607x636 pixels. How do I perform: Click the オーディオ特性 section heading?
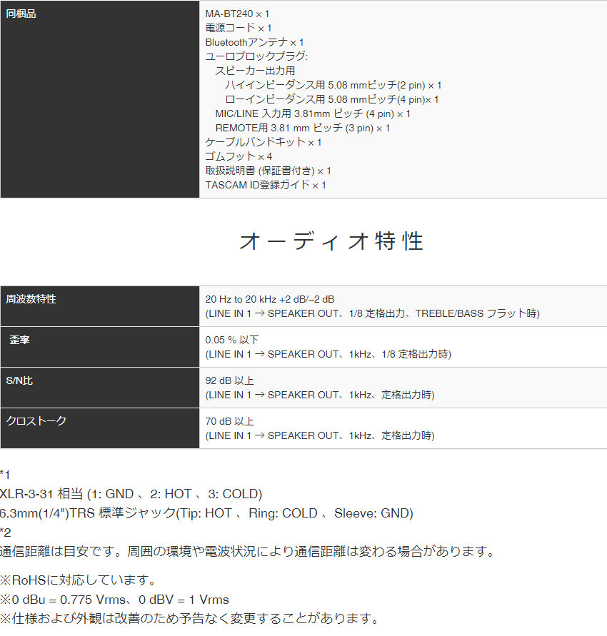tap(331, 242)
